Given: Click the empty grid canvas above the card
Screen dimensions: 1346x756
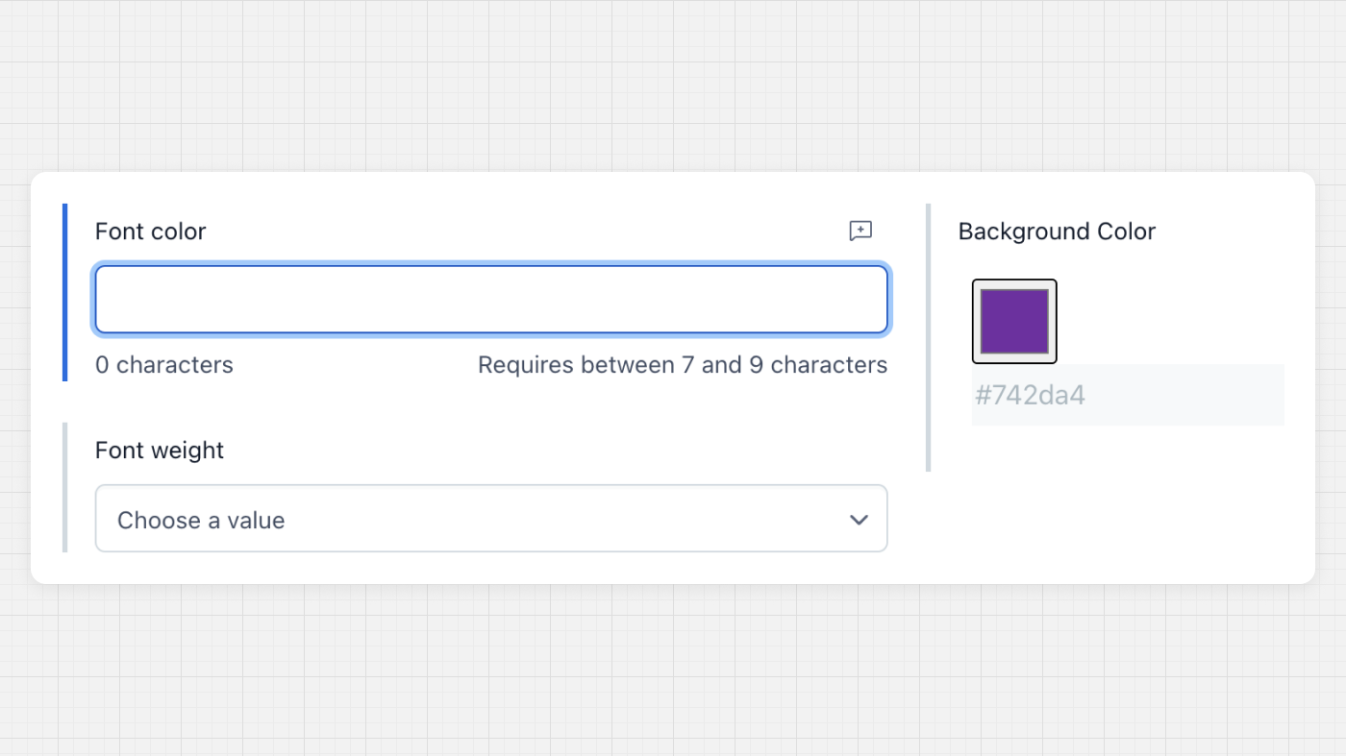Looking at the screenshot, I should (x=673, y=86).
